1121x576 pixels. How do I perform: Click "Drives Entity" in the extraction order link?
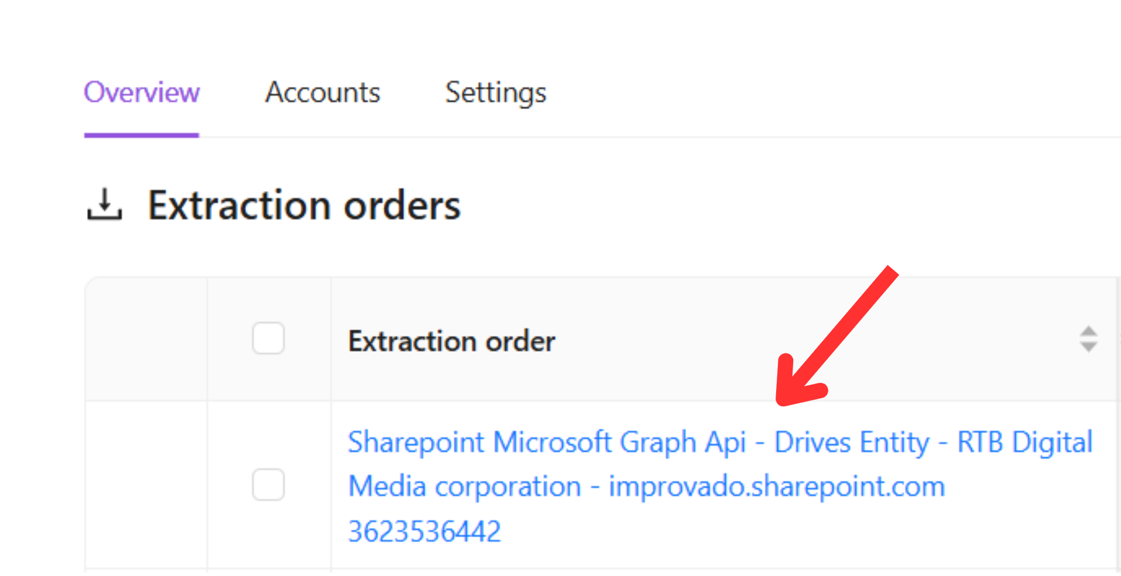(851, 442)
